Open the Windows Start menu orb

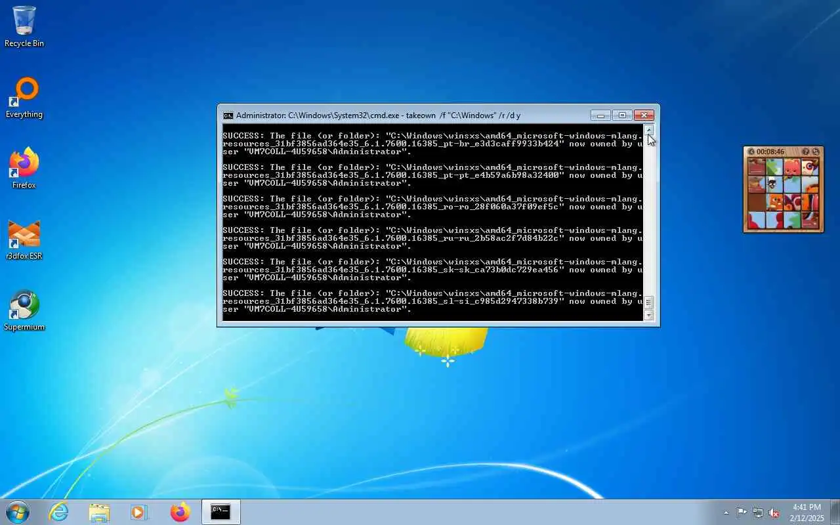[18, 512]
